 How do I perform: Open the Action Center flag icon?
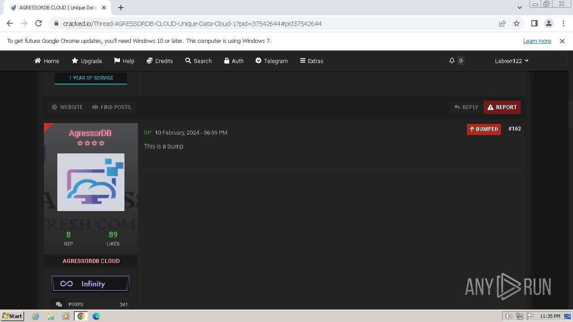click(530, 316)
